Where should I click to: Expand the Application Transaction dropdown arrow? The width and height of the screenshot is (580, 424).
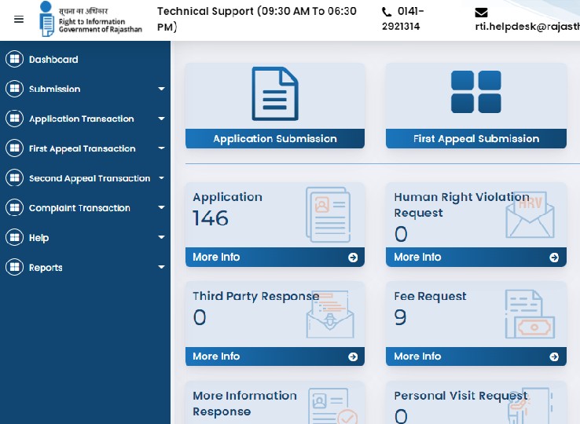(161, 119)
